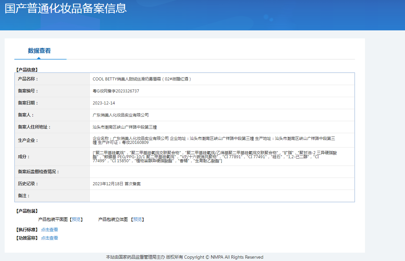Click 点击查看 next to 功效宣称
The width and height of the screenshot is (405, 261).
[x=49, y=238]
